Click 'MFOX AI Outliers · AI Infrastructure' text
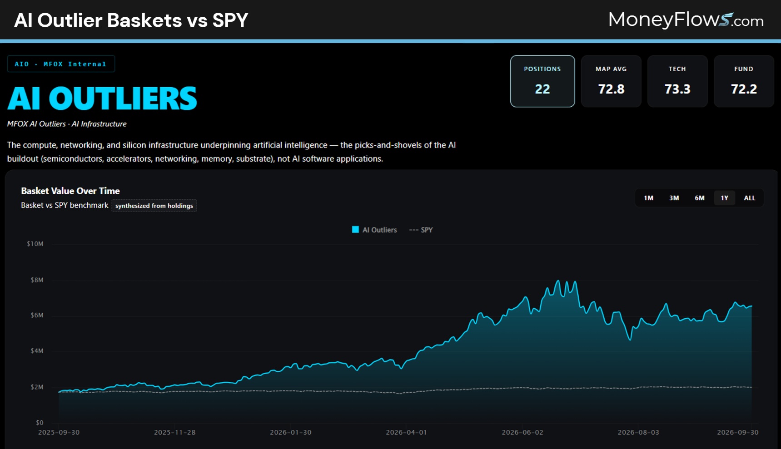Viewport: 781px width, 449px height. tap(67, 124)
